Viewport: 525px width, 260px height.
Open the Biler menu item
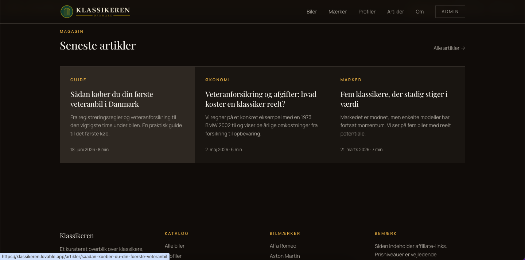pyautogui.click(x=312, y=12)
